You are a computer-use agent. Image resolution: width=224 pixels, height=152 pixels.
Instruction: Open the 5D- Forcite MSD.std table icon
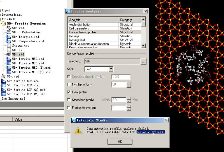point(9,63)
